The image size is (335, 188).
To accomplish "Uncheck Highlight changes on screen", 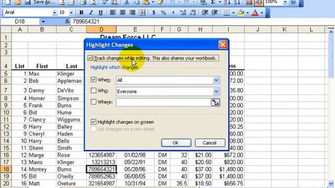I will (x=93, y=122).
